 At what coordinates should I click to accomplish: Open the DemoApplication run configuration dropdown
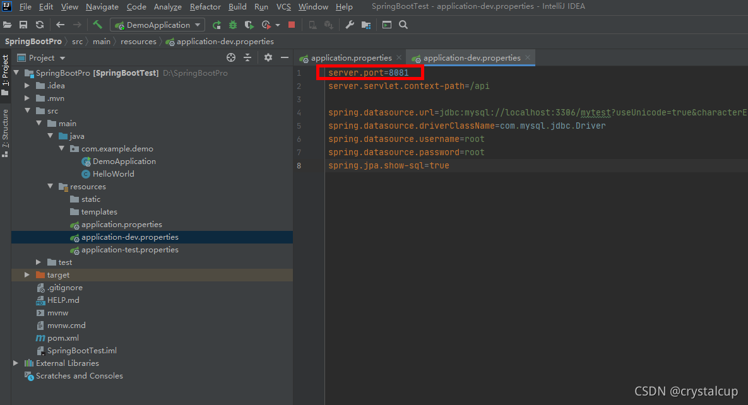point(157,25)
